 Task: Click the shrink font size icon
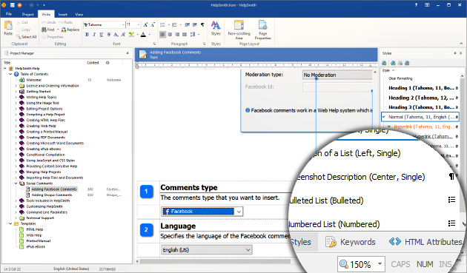coord(153,24)
